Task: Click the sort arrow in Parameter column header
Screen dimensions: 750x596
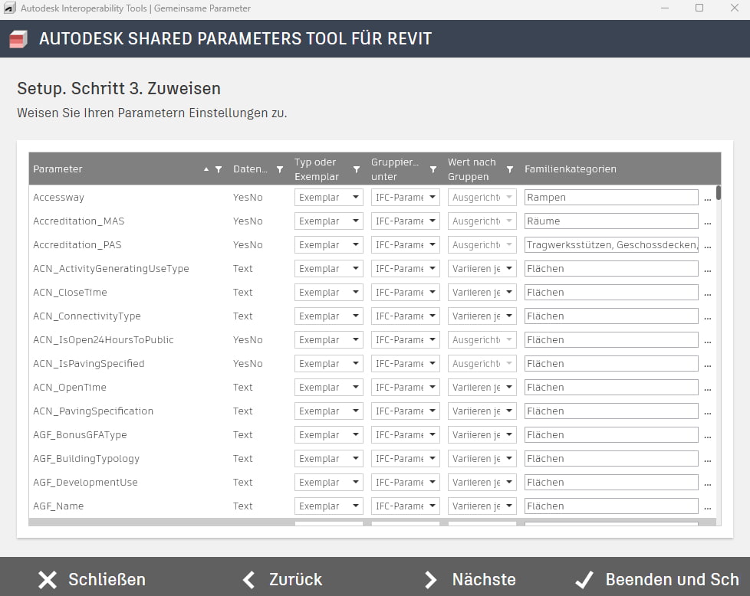Action: 206,169
